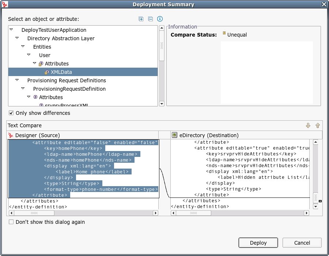
Task: Collapse ProvisioningRequestDefinition node
Action: coord(23,89)
